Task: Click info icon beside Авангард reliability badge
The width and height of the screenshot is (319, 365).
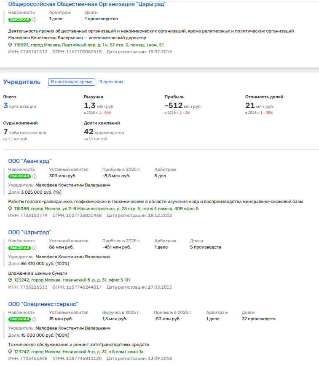Action: [x=35, y=176]
